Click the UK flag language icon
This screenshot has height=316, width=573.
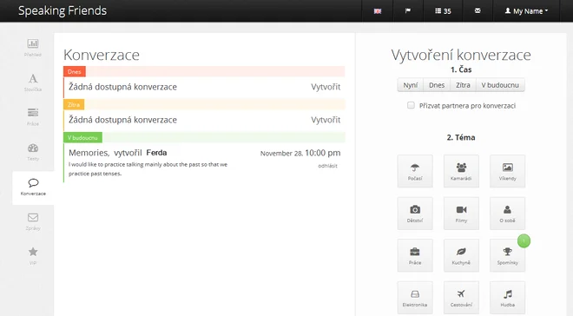pyautogui.click(x=378, y=11)
